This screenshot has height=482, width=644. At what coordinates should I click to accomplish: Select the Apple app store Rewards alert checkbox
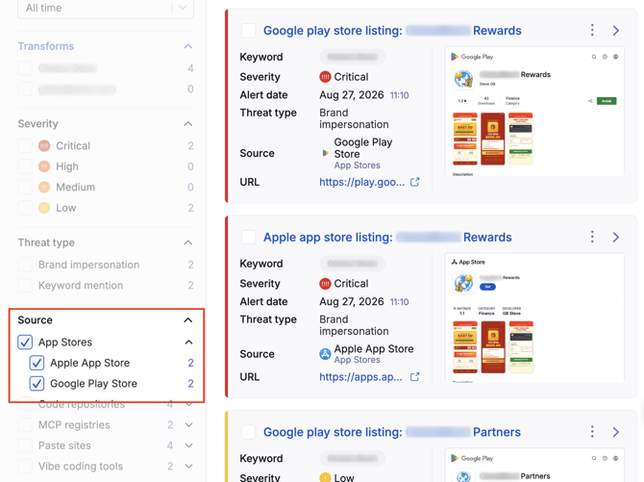(x=249, y=238)
